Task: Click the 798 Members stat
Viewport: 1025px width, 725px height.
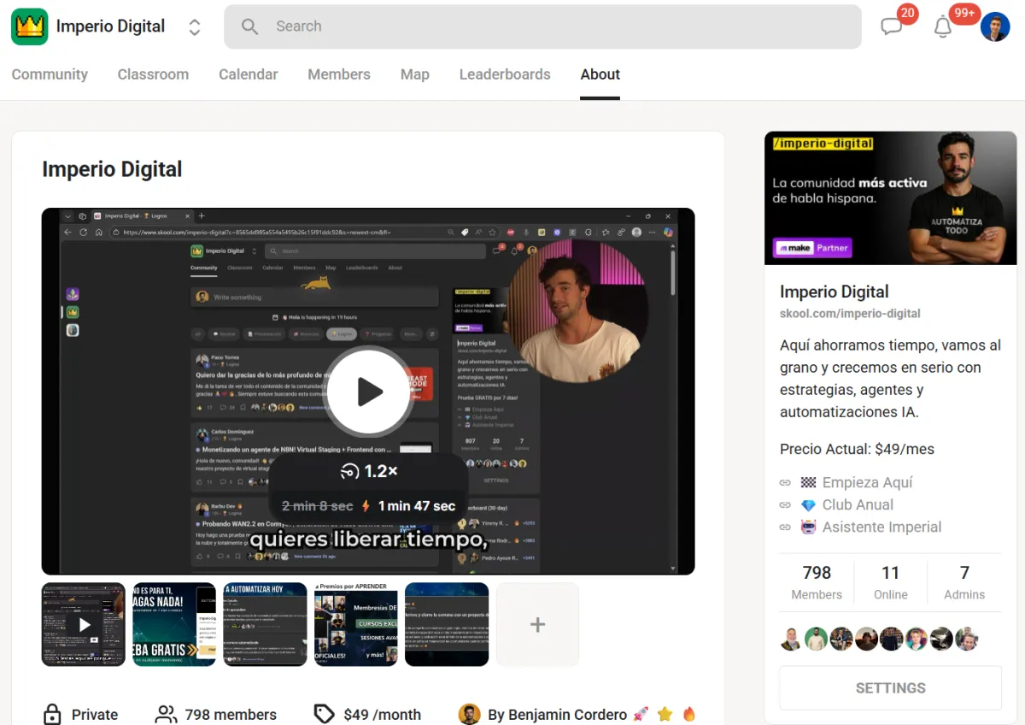Action: (x=817, y=582)
